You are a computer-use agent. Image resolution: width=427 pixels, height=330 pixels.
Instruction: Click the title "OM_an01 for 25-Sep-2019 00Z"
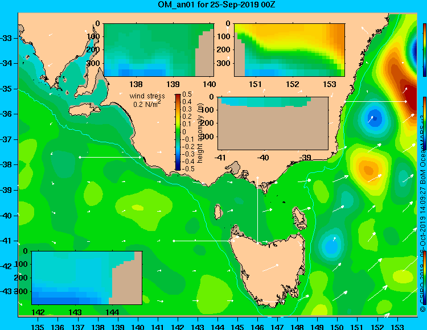click(x=216, y=5)
